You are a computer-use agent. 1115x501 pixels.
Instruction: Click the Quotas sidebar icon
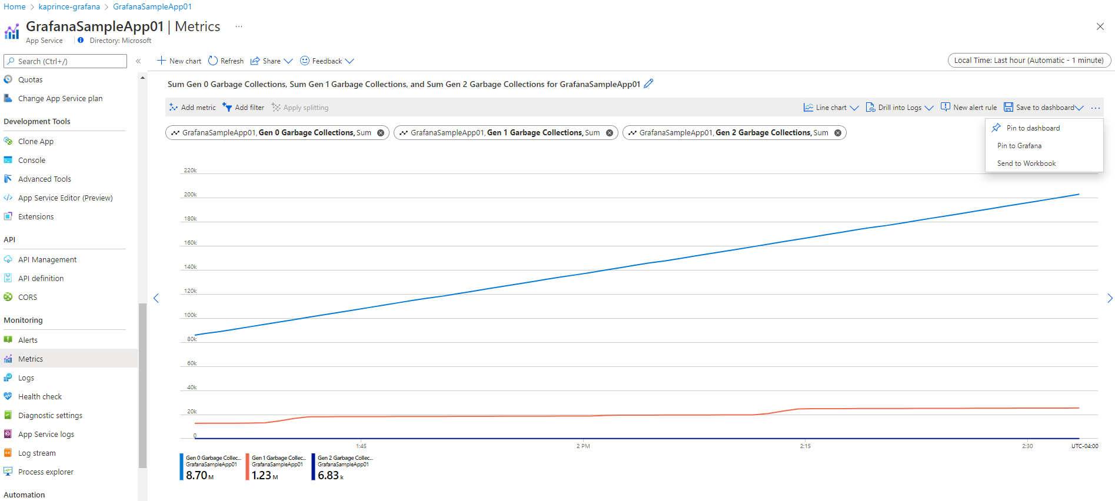(8, 79)
